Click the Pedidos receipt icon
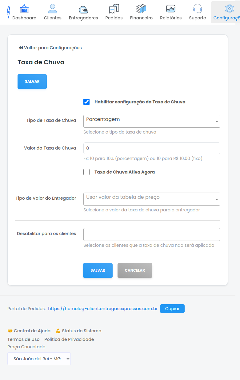This screenshot has width=240, height=380. [114, 9]
